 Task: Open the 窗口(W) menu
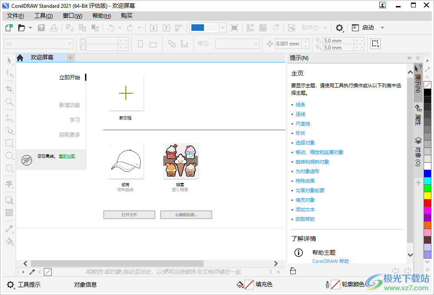tap(72, 16)
